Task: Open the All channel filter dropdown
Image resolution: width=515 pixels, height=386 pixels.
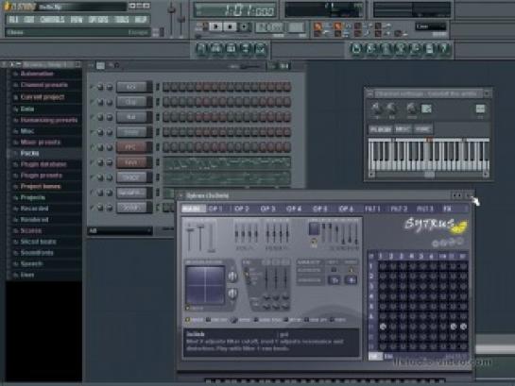Action: 120,231
